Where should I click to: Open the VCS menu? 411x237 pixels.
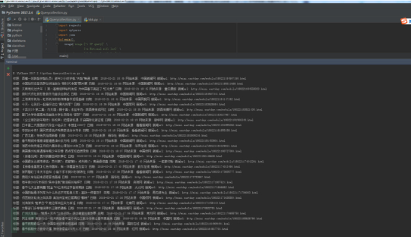tap(91, 6)
